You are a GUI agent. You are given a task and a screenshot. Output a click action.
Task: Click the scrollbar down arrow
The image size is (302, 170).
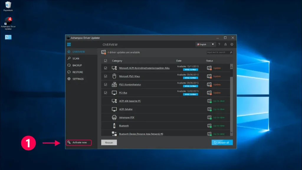(x=231, y=133)
